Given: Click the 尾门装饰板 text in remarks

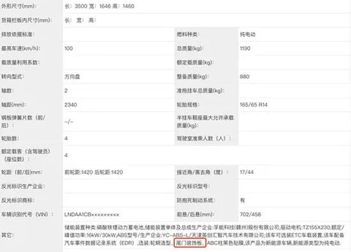Looking at the screenshot, I should (188, 243).
